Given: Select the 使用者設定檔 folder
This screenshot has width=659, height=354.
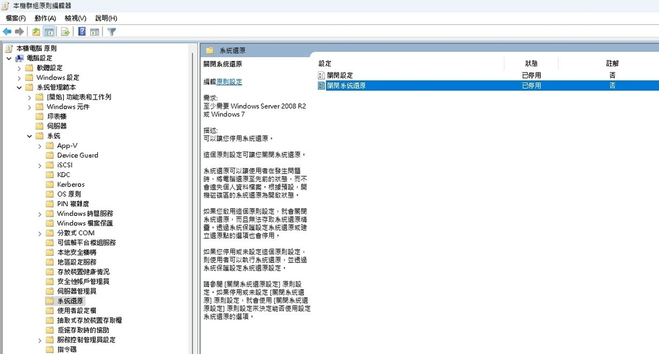Looking at the screenshot, I should tap(77, 310).
